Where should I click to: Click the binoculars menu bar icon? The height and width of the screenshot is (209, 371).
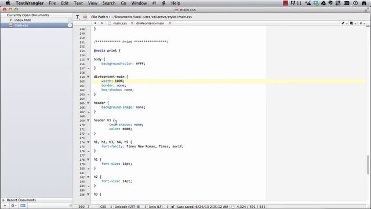pyautogui.click(x=364, y=3)
